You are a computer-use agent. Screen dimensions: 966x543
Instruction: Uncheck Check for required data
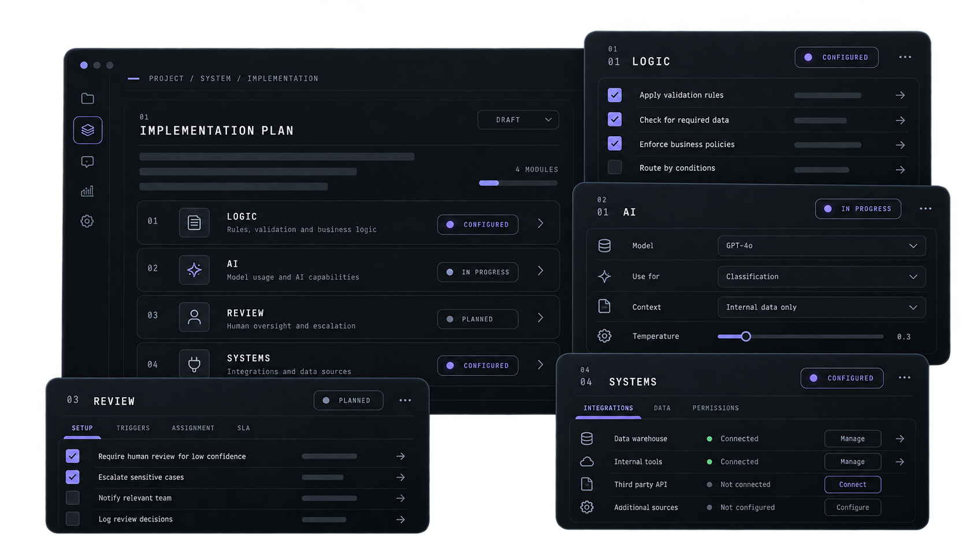tap(615, 119)
